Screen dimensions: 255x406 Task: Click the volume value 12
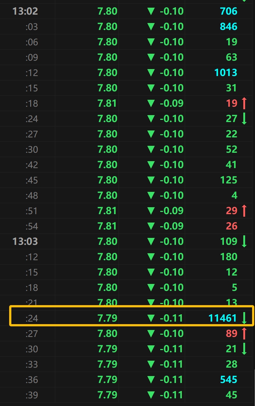[232, 272]
